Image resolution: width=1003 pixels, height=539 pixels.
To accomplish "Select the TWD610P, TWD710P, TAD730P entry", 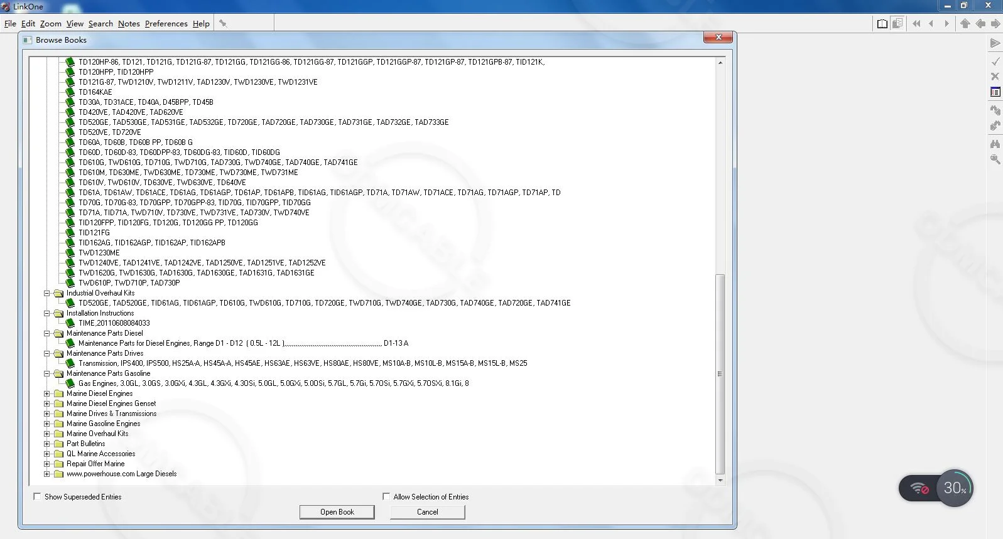I will [x=129, y=283].
